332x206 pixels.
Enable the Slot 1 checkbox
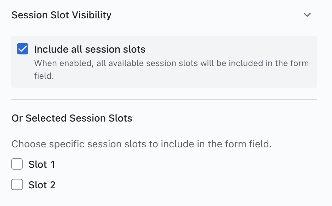pos(17,164)
